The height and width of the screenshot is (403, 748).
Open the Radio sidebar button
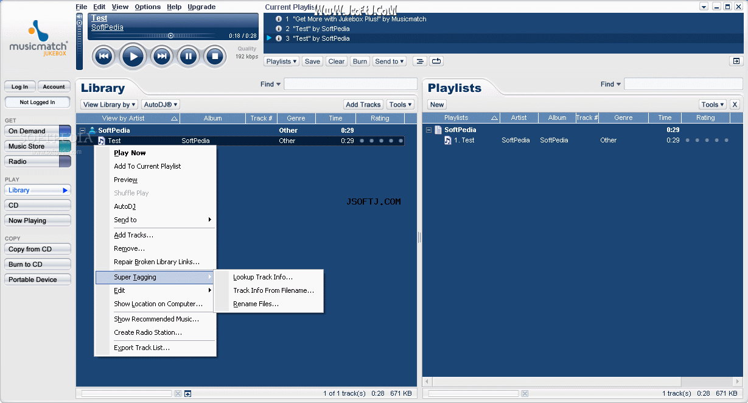coord(38,161)
